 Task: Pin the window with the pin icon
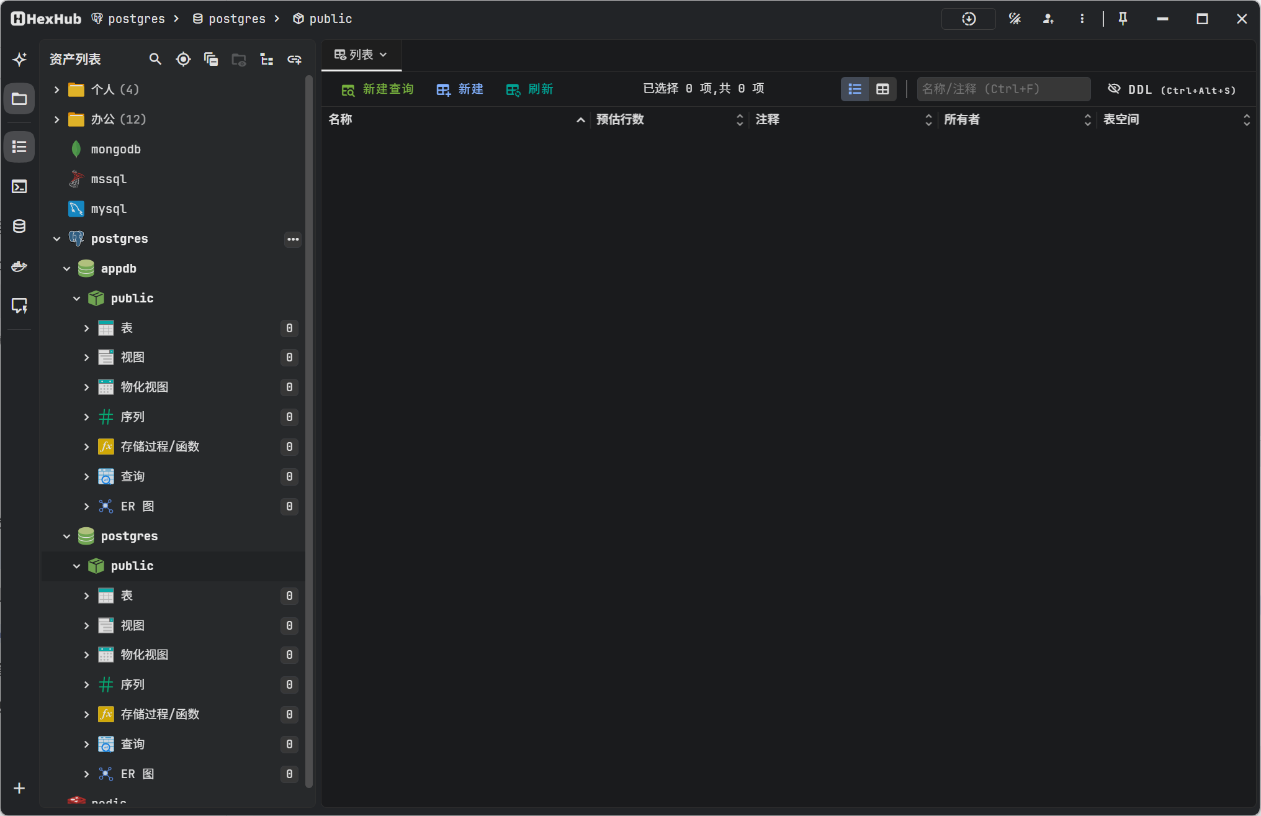pos(1123,19)
